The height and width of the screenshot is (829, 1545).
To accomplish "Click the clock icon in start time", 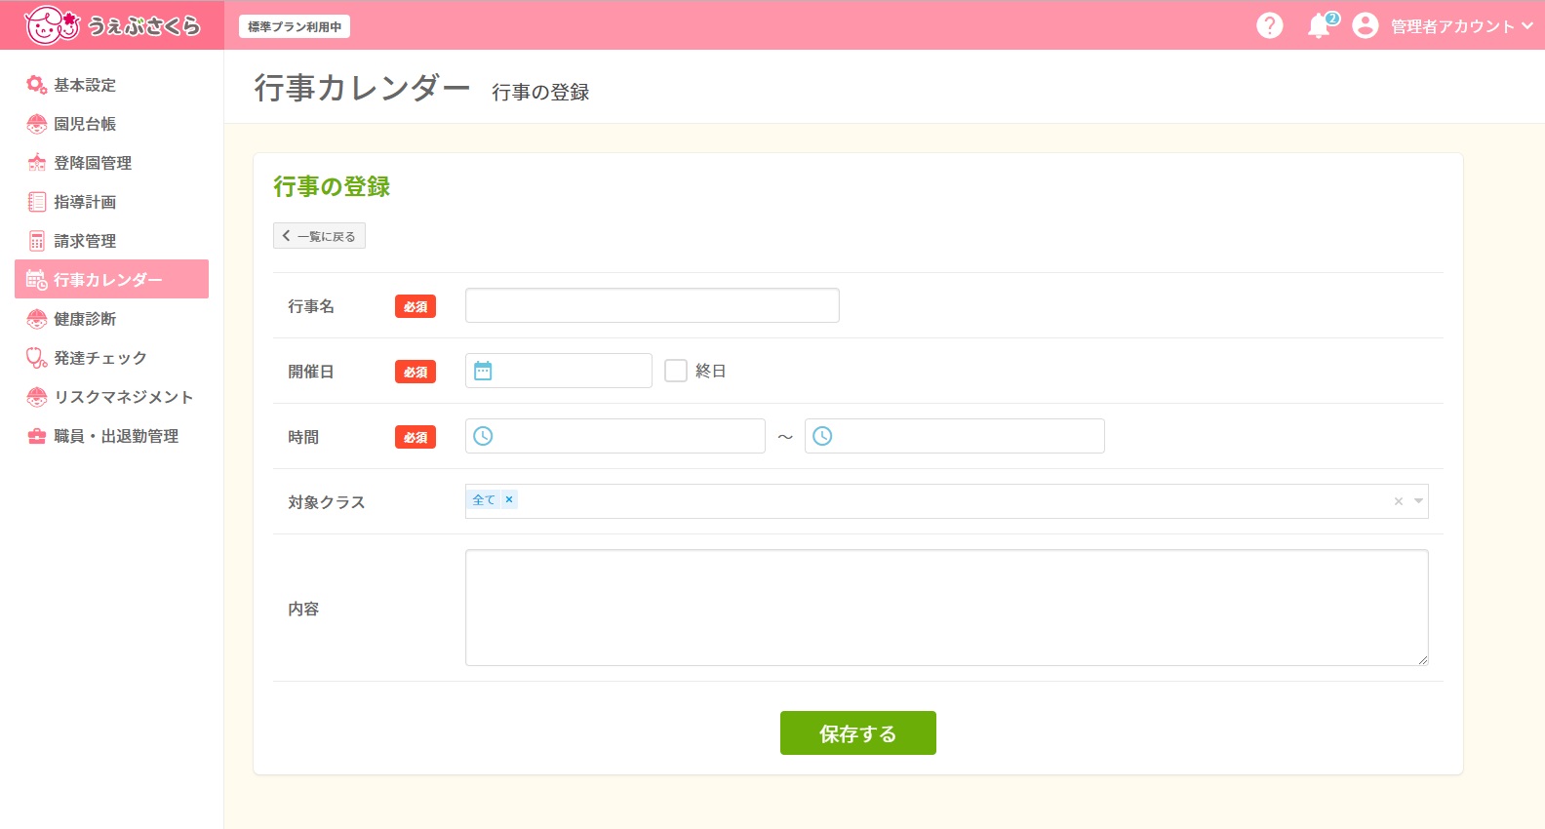I will click(x=483, y=436).
